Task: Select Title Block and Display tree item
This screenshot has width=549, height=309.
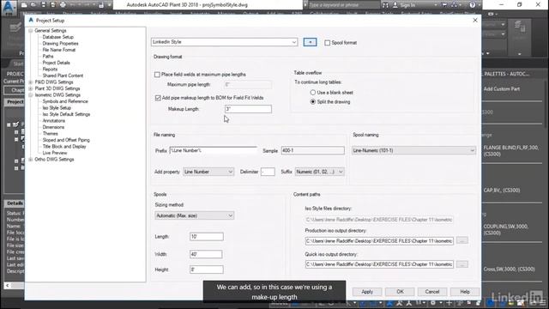Action: (x=64, y=147)
